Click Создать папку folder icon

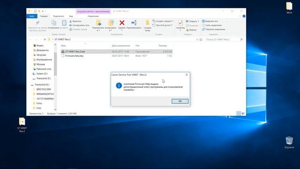tap(147, 23)
